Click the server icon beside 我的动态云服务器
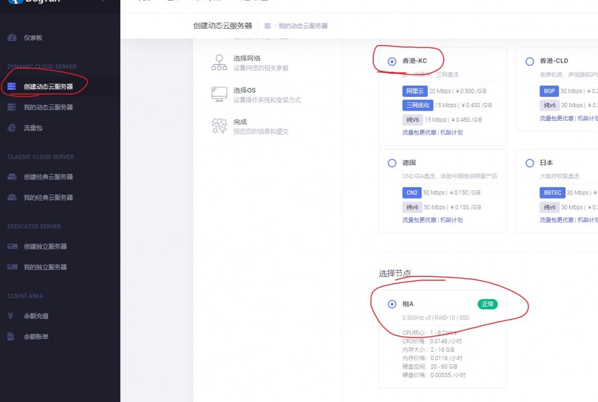The image size is (598, 402). pos(12,107)
